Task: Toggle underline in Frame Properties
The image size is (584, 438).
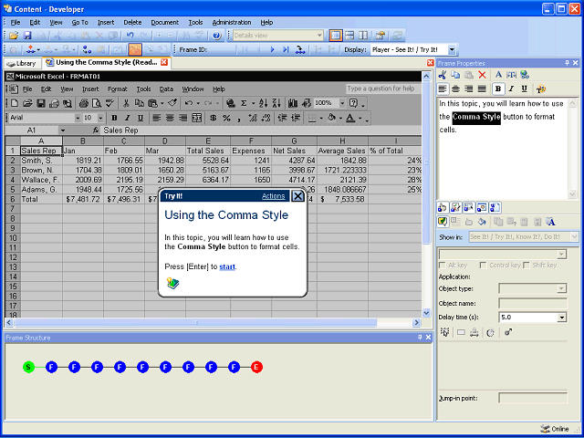Action: tap(525, 89)
